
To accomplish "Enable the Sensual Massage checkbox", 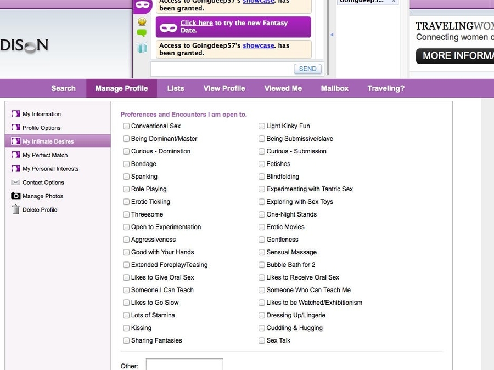I will (x=262, y=252).
